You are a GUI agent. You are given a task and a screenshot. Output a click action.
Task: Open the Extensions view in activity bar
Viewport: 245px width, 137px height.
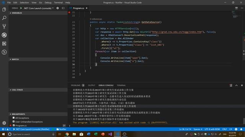click(4, 43)
